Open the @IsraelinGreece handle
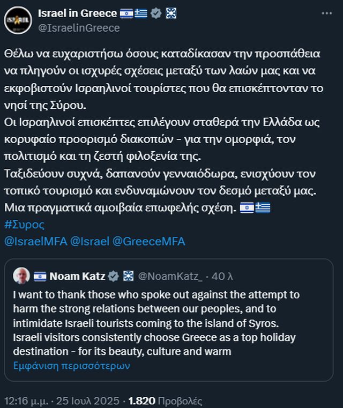The width and height of the screenshot is (343, 408). click(79, 28)
